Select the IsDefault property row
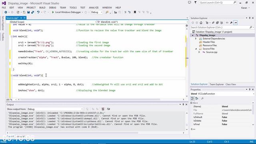Viewport: 256px width, 144px height. tap(222, 117)
